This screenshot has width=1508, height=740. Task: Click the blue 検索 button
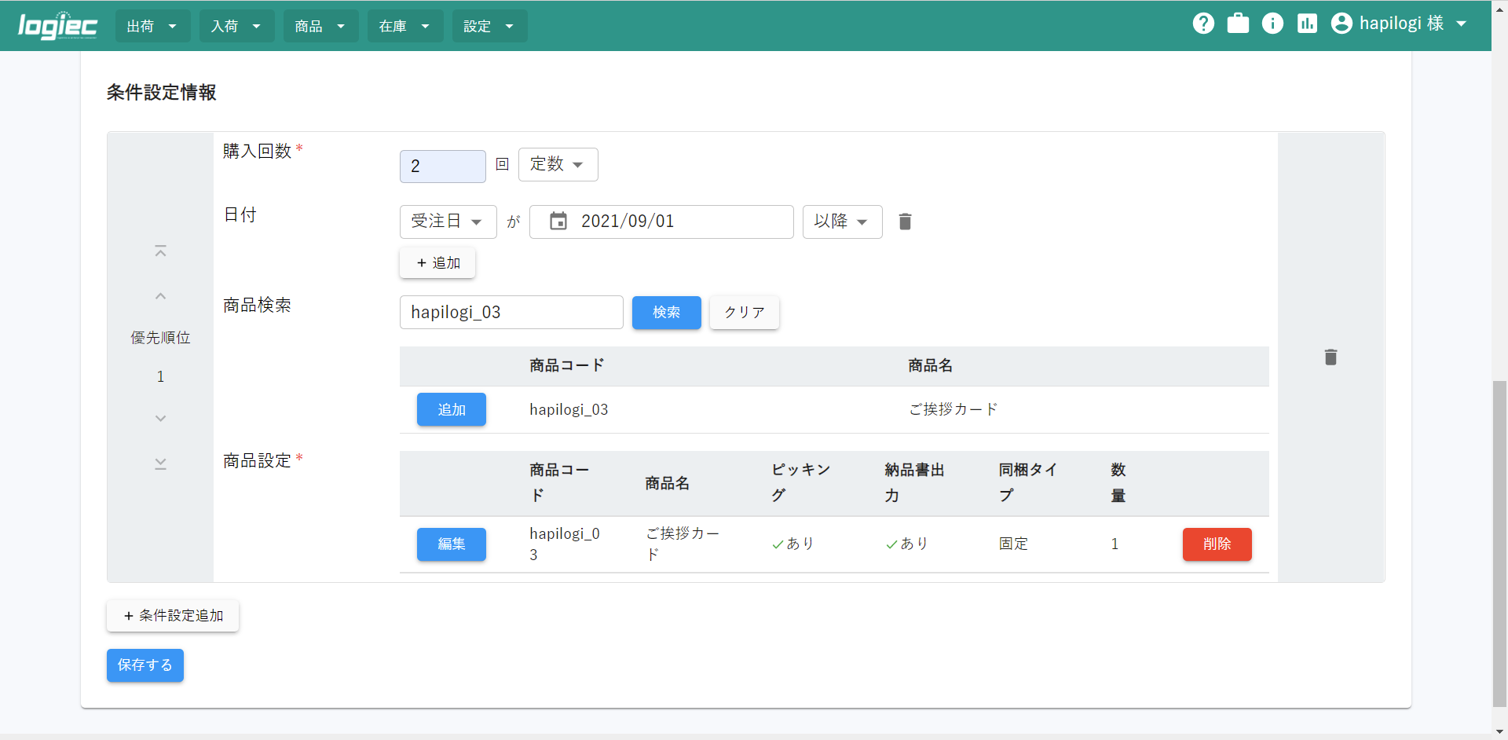(x=666, y=312)
